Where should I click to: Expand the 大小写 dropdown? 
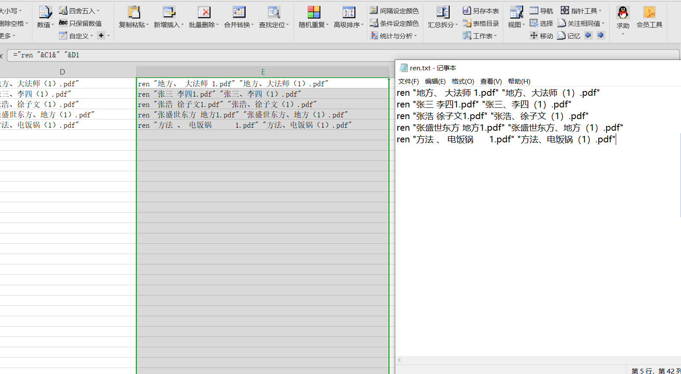point(20,11)
